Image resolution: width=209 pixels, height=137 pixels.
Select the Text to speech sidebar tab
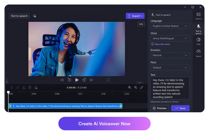click(198, 29)
